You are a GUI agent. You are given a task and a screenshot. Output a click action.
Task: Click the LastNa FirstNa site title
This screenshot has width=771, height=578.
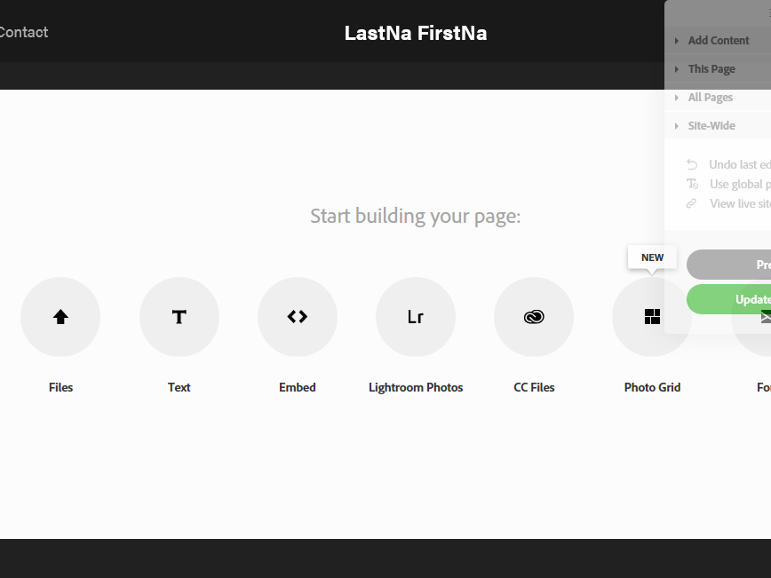[x=416, y=33]
